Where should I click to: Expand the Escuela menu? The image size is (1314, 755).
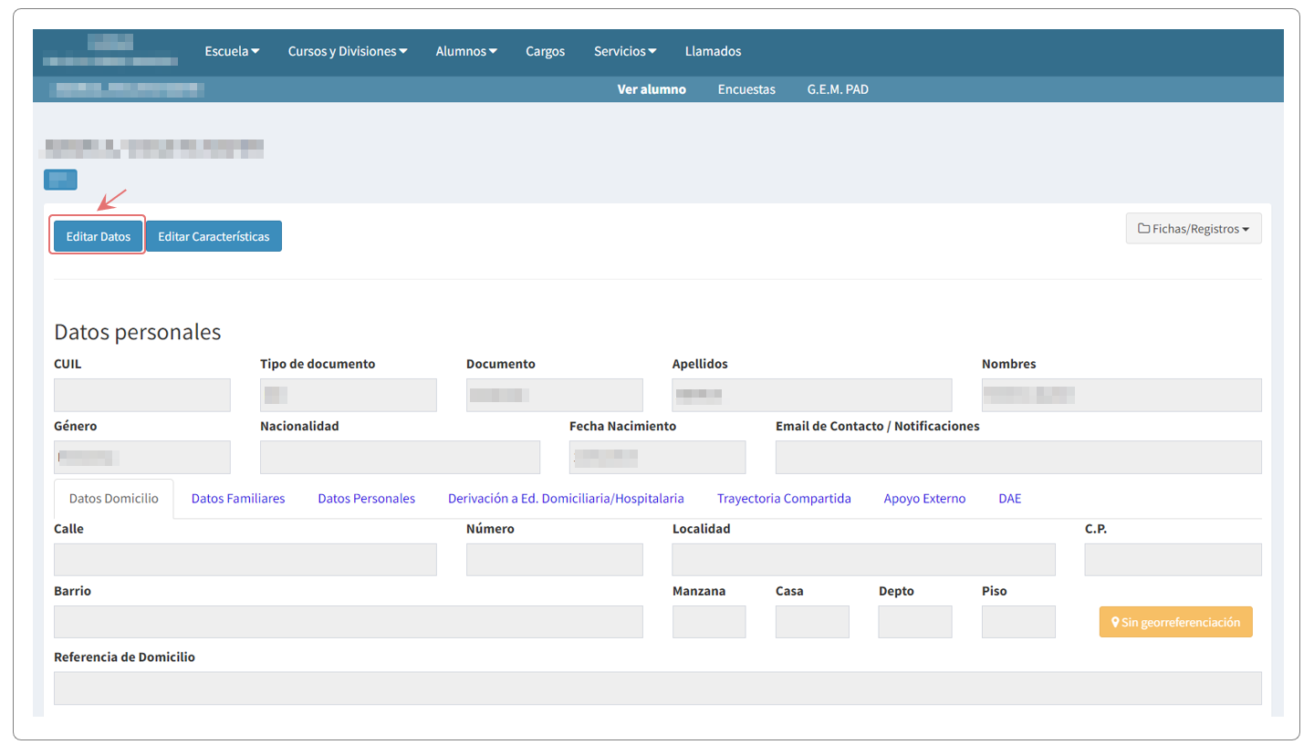pos(232,51)
